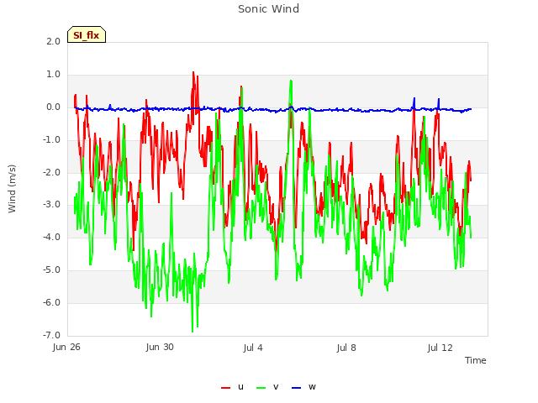Image resolution: width=538 pixels, height=403 pixels.
Task: Click the Jul 12 x-axis tick label
Action: point(440,348)
